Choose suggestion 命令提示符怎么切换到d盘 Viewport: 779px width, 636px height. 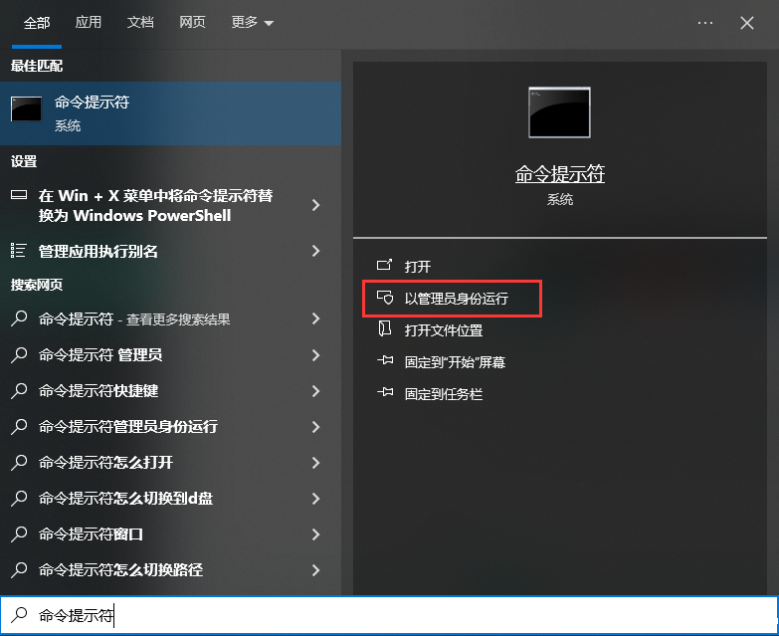point(170,498)
